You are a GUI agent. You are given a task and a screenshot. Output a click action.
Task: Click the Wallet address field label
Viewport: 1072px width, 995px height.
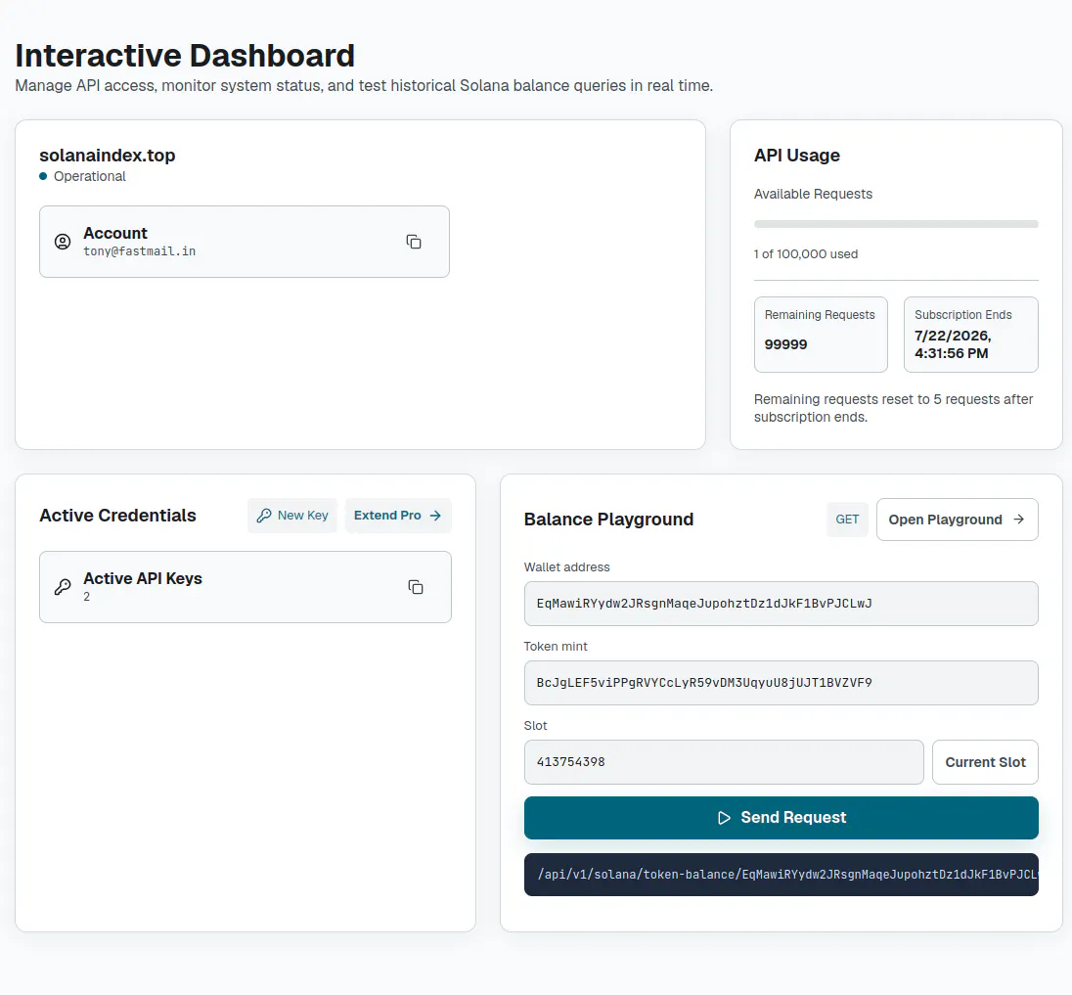click(566, 567)
